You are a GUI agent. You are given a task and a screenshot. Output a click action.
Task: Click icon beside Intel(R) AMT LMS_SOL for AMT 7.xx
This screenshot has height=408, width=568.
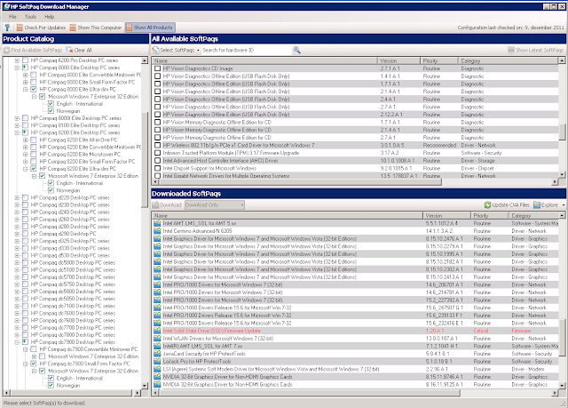coord(157,346)
